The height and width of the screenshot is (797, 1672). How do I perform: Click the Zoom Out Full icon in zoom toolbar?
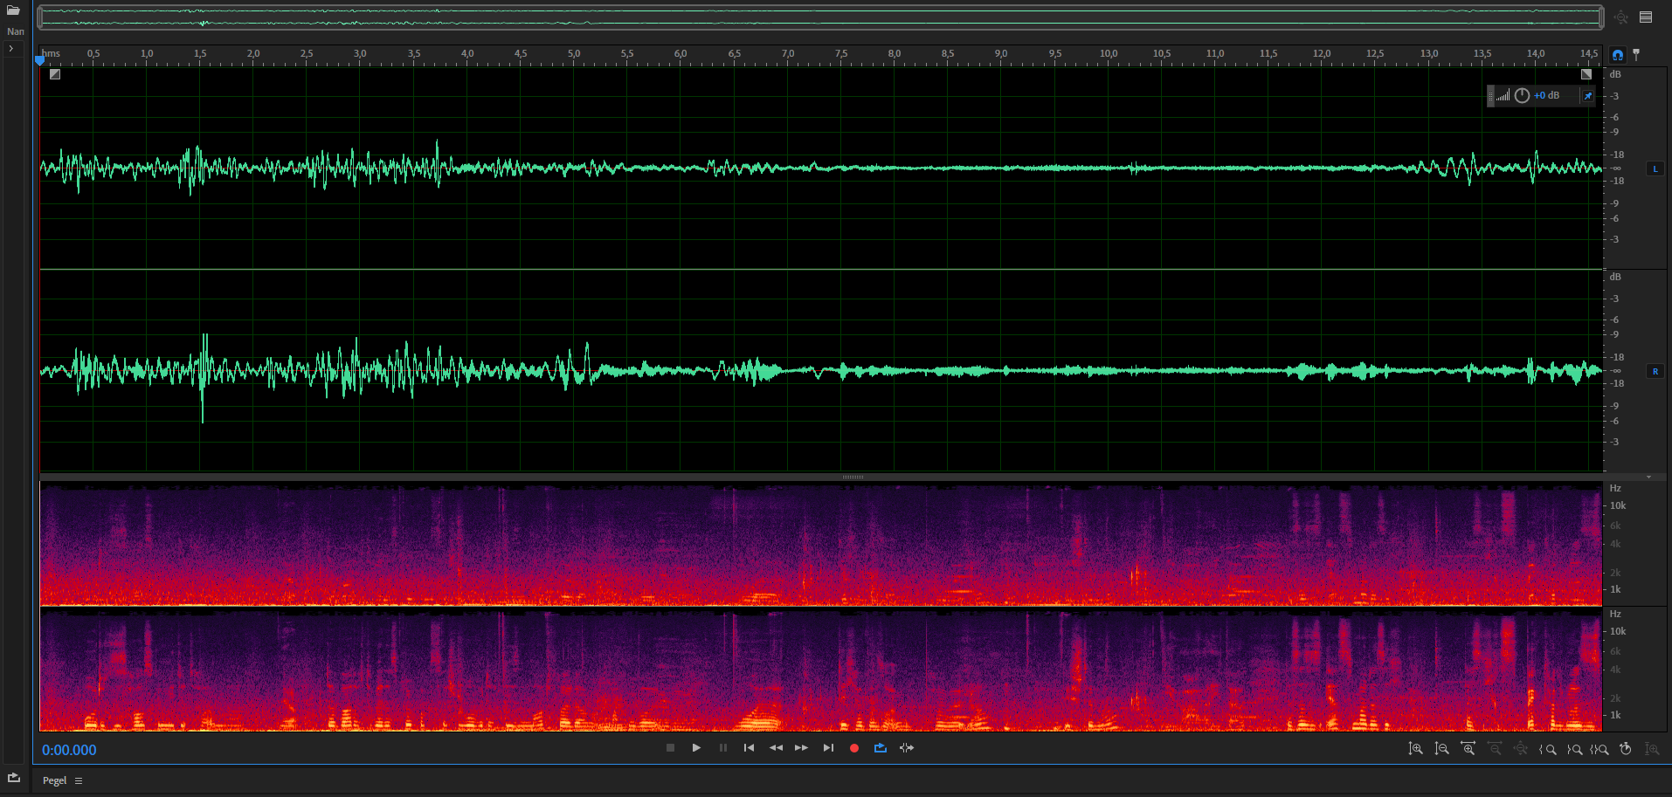coord(1521,749)
